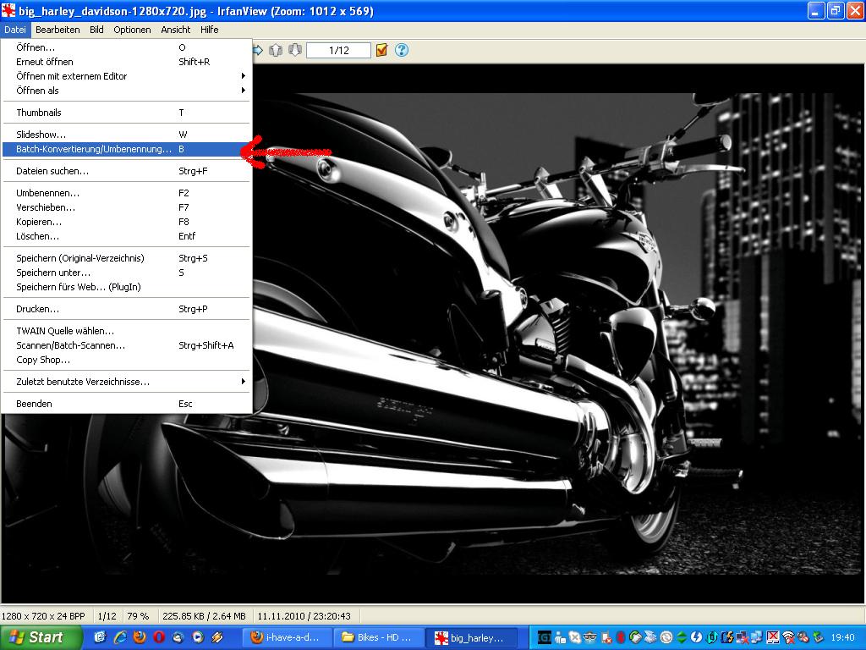
Task: Choose TWAIN Quelle wählen...
Action: (x=127, y=332)
